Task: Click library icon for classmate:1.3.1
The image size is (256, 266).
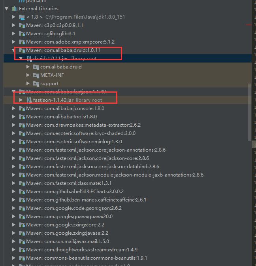Action: pos(22,183)
